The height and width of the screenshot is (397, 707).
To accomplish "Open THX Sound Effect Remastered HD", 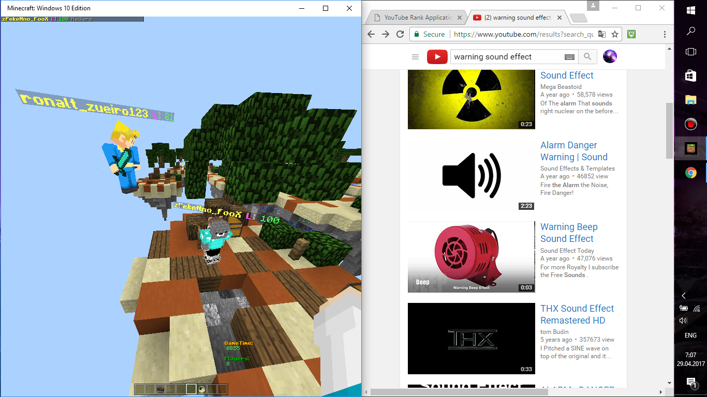I will point(577,314).
